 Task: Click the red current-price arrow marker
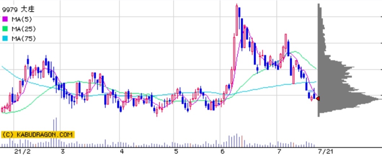[317, 98]
